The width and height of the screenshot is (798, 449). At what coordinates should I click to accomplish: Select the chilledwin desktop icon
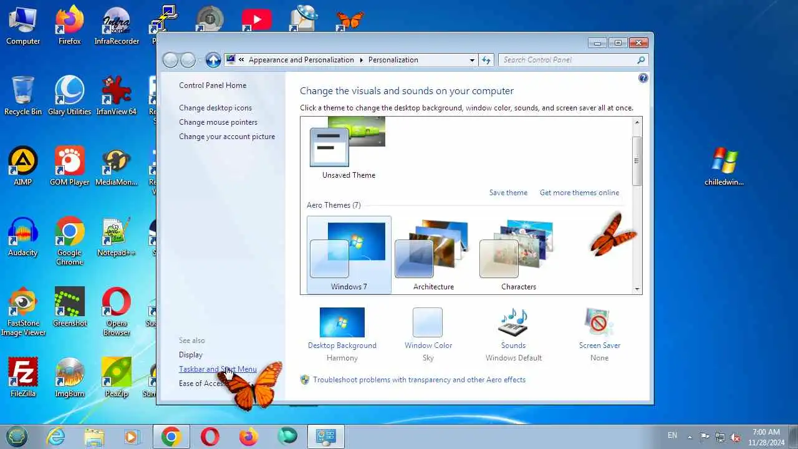point(724,167)
